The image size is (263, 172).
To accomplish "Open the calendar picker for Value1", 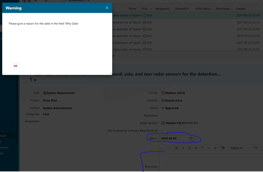I will click(x=191, y=138).
